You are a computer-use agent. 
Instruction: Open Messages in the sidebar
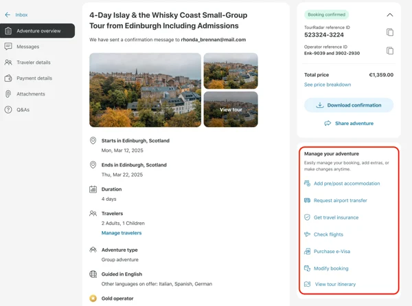[28, 47]
